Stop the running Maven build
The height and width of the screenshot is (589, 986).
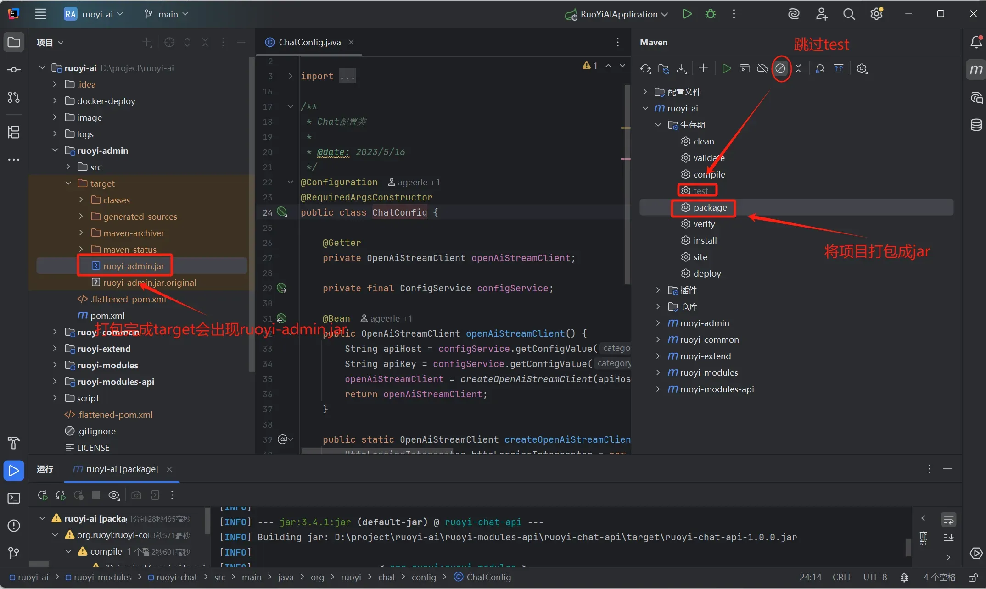[96, 495]
